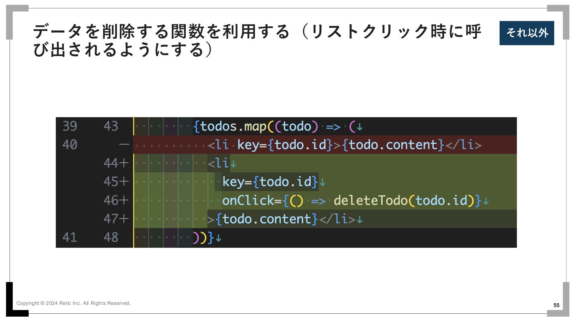The image size is (573, 322).
Task: Click the todos.map((todo) code text
Action: 256,126
